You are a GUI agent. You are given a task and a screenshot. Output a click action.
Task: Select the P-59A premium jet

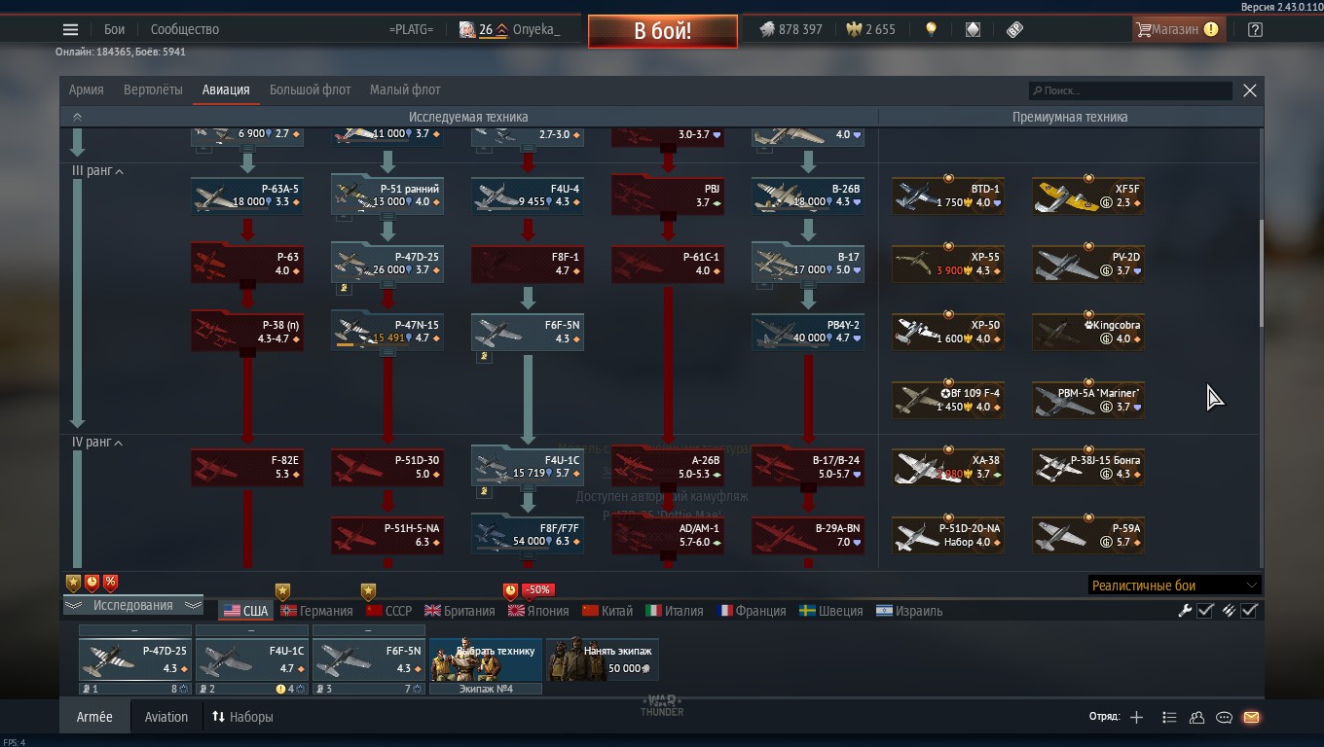1088,535
